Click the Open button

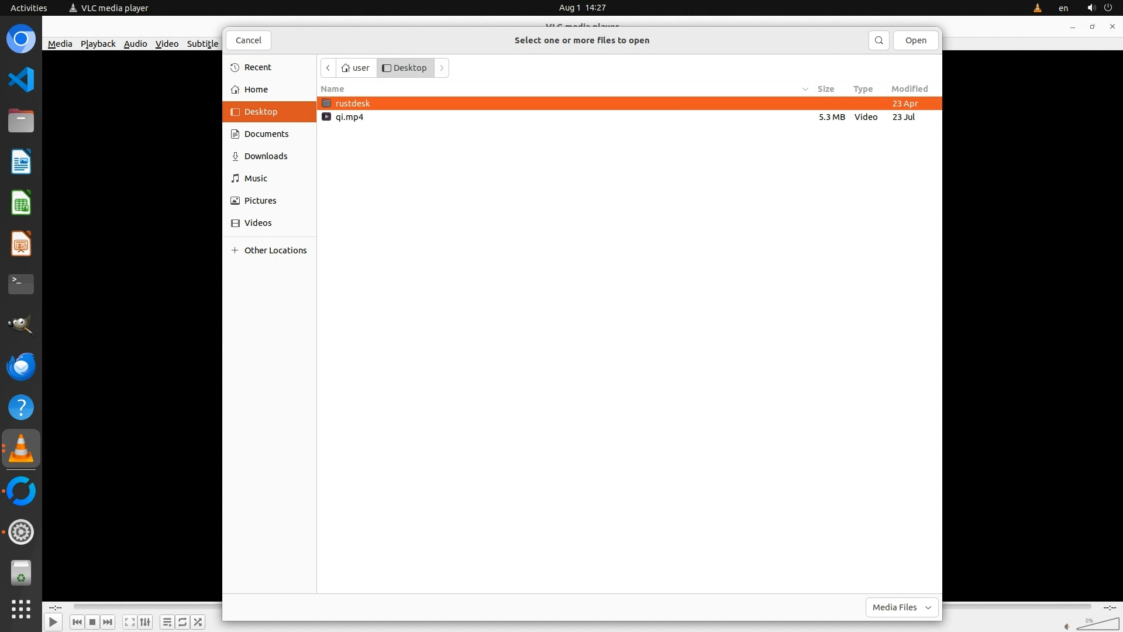coord(915,40)
